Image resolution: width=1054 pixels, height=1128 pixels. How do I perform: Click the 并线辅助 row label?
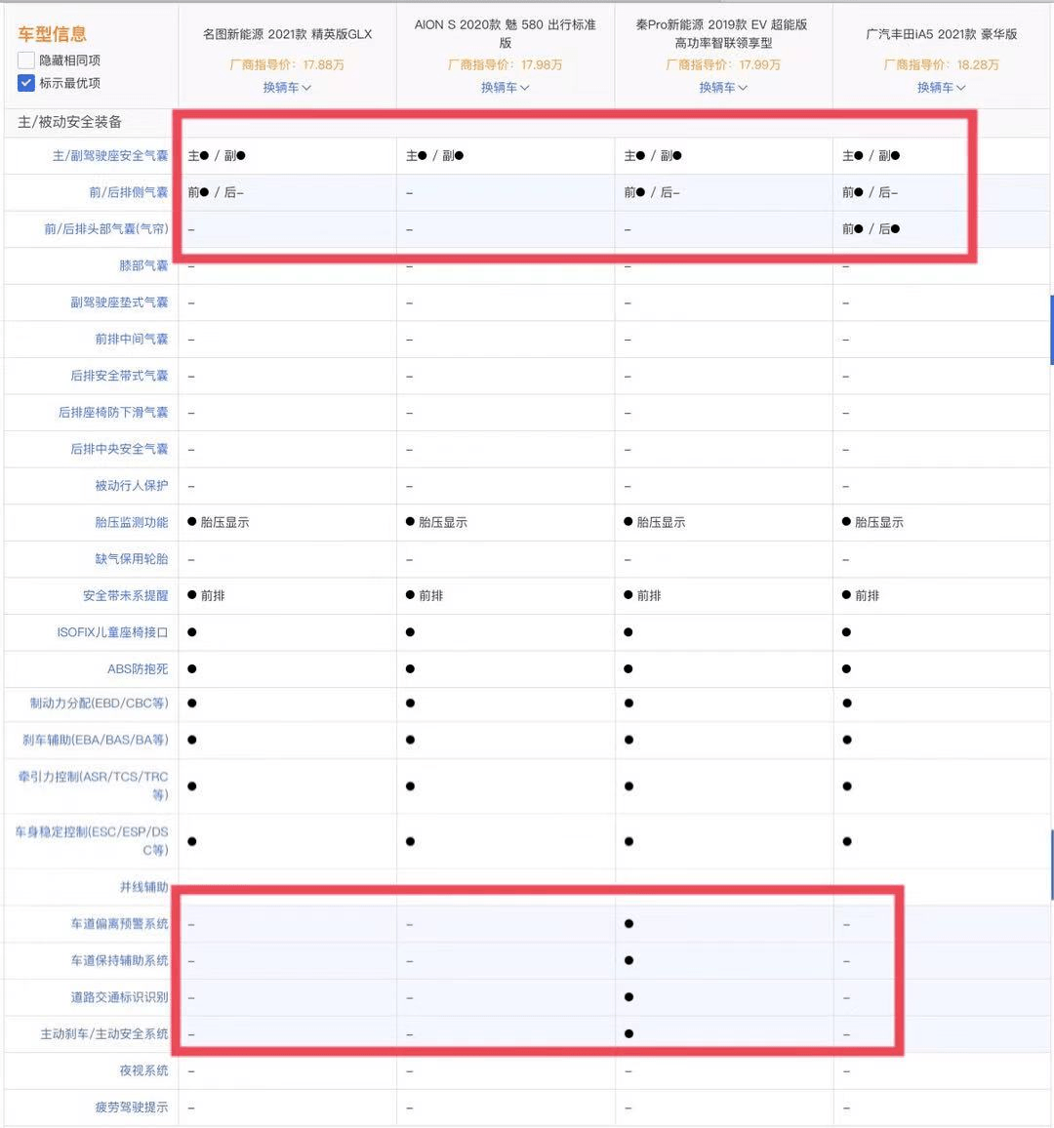click(x=143, y=887)
